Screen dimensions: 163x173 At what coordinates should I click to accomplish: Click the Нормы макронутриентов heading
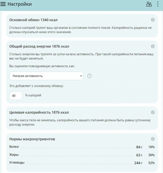point(32,139)
